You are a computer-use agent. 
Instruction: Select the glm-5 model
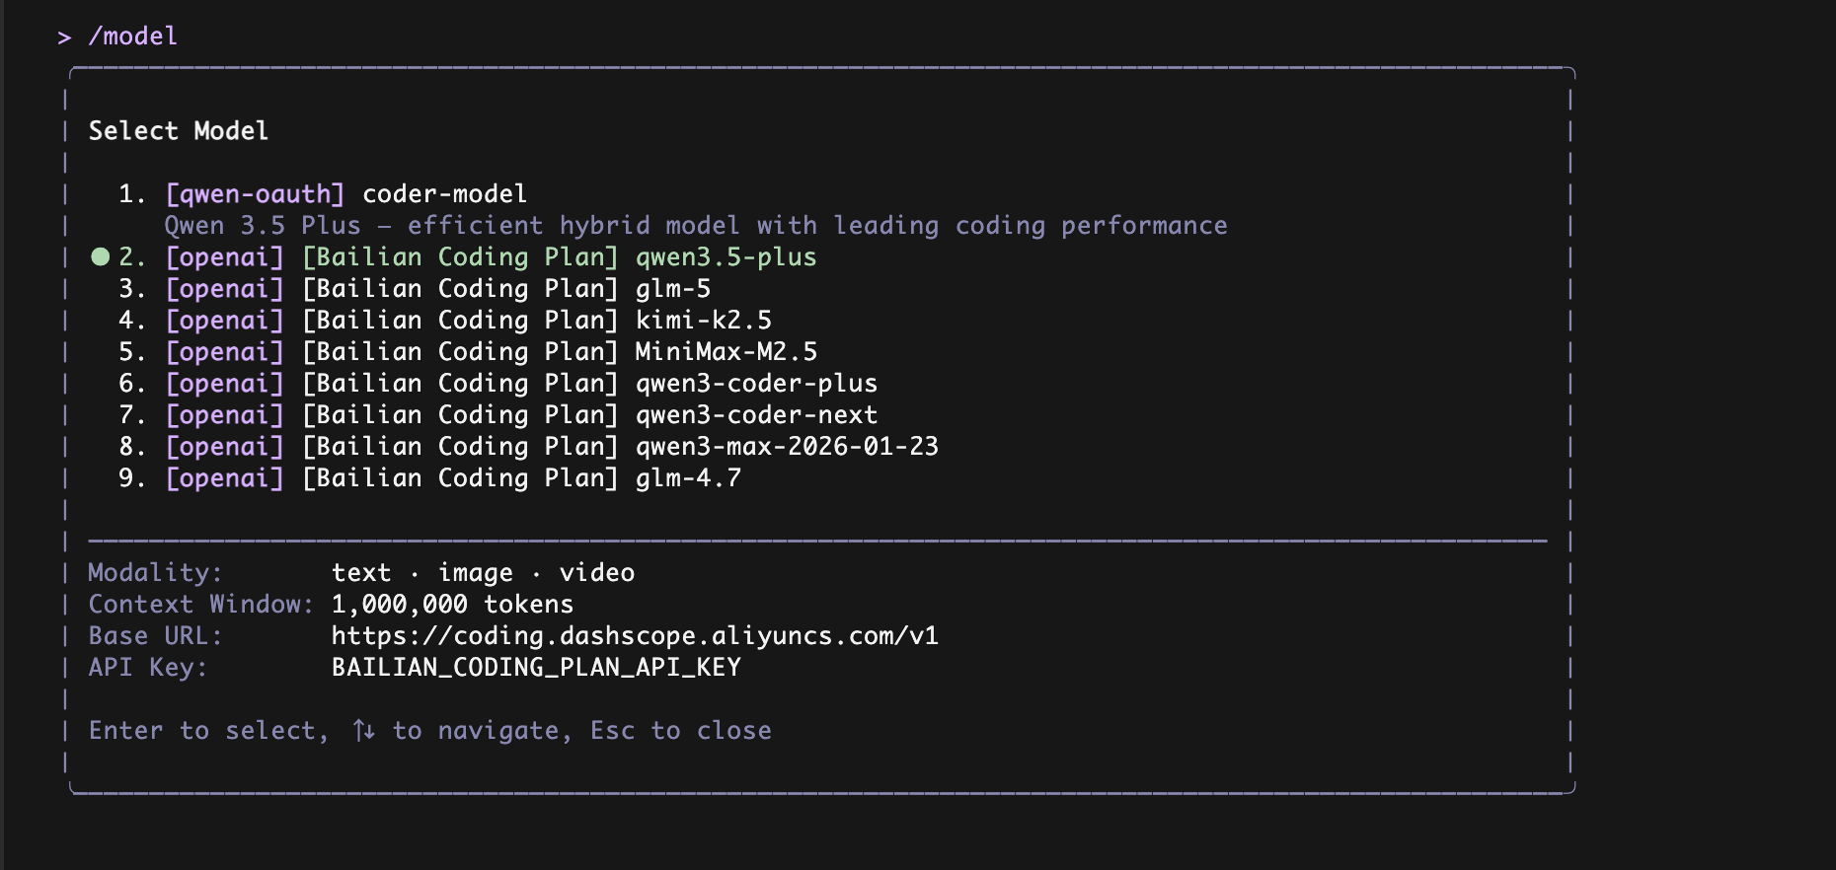point(672,289)
